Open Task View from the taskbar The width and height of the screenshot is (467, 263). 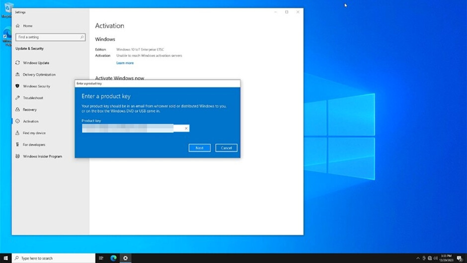(101, 258)
